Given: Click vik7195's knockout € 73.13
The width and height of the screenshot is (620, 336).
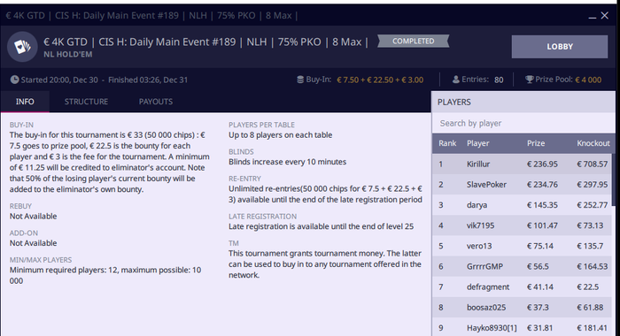Looking at the screenshot, I should (590, 225).
